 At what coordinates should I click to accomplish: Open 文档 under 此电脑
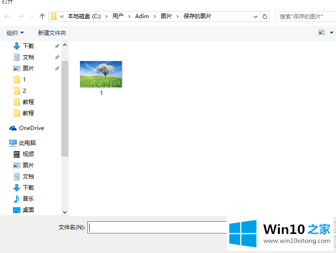click(28, 176)
